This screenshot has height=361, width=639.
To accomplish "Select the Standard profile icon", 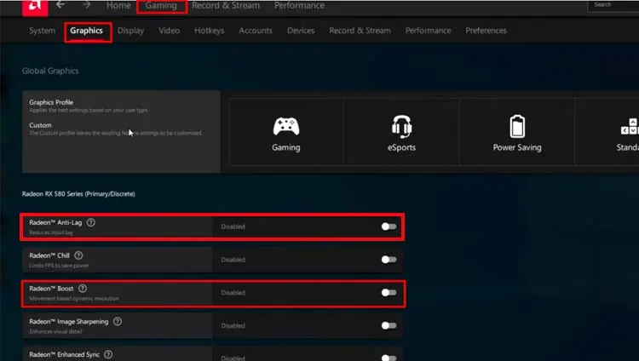I will click(630, 127).
